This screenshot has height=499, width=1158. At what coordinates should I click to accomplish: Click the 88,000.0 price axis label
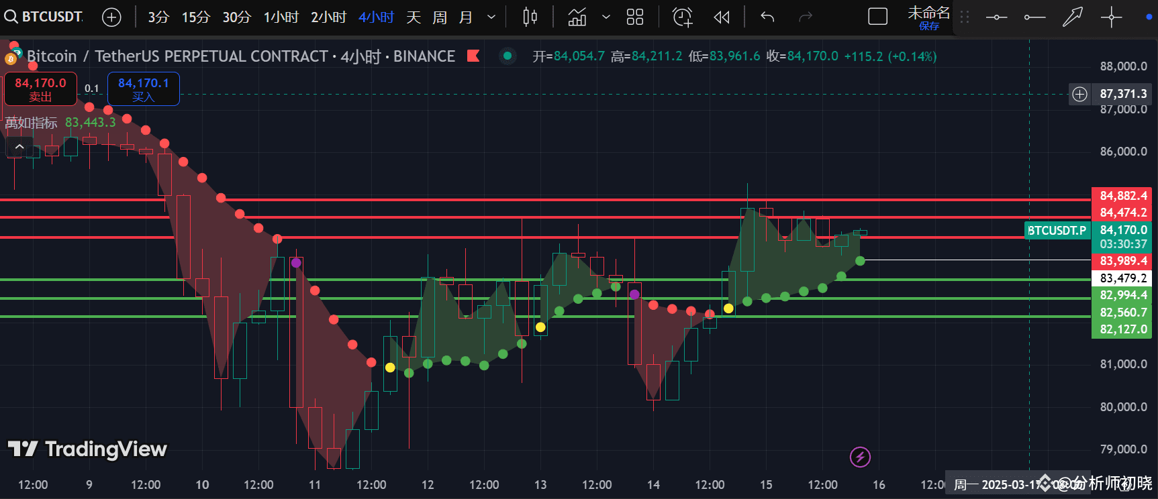point(1124,66)
